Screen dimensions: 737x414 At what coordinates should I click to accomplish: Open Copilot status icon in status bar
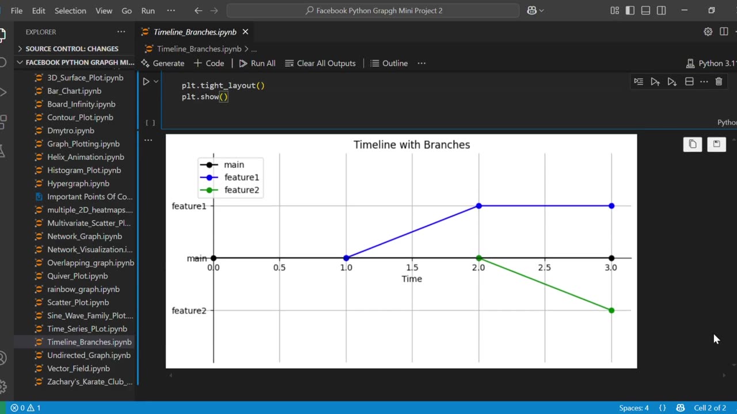(x=680, y=408)
